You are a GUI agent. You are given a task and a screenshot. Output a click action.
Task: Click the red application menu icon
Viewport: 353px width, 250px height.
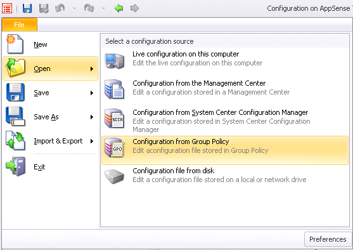point(7,8)
